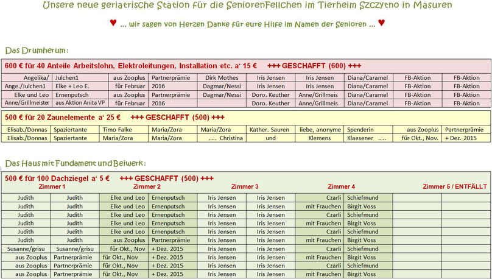
Task: Select 'für Okt., Nov' in the Susanne/grisu row
Action: coord(128,249)
